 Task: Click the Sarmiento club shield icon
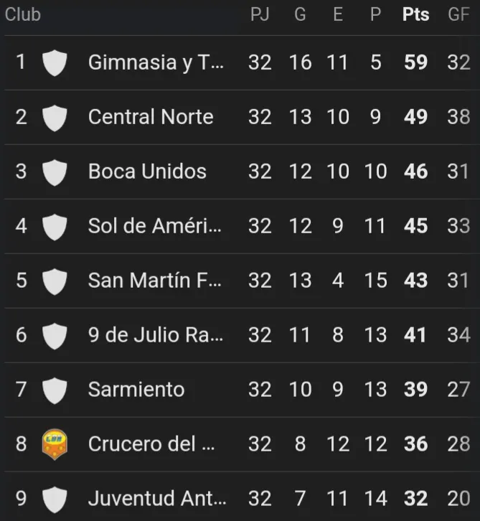(x=55, y=390)
